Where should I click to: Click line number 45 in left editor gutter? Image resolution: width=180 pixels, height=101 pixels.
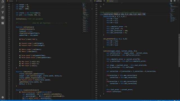pyautogui.click(x=9, y=72)
